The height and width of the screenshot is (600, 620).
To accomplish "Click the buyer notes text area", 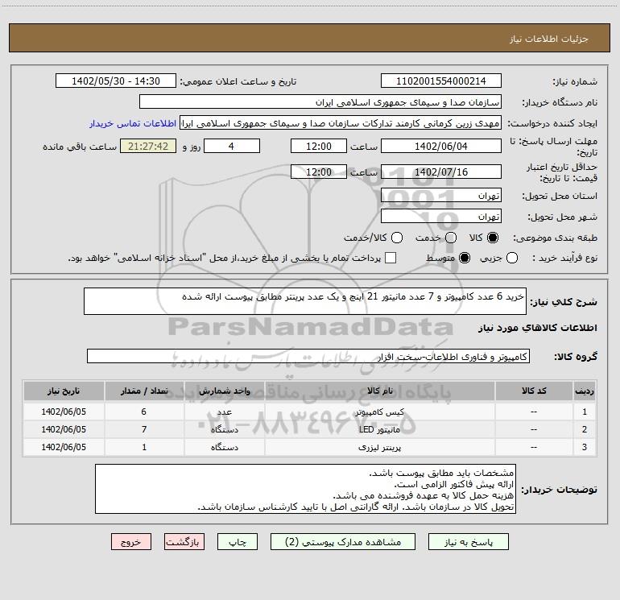I will pyautogui.click(x=305, y=489).
